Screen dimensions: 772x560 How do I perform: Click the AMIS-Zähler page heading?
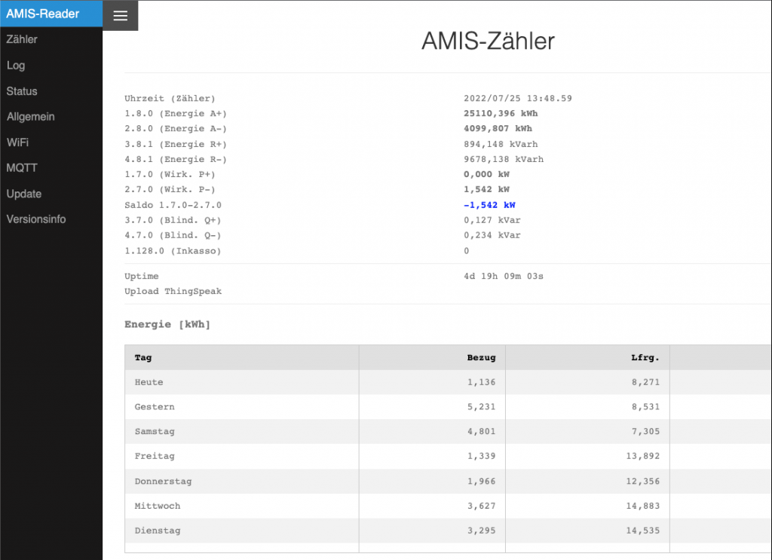click(x=488, y=41)
